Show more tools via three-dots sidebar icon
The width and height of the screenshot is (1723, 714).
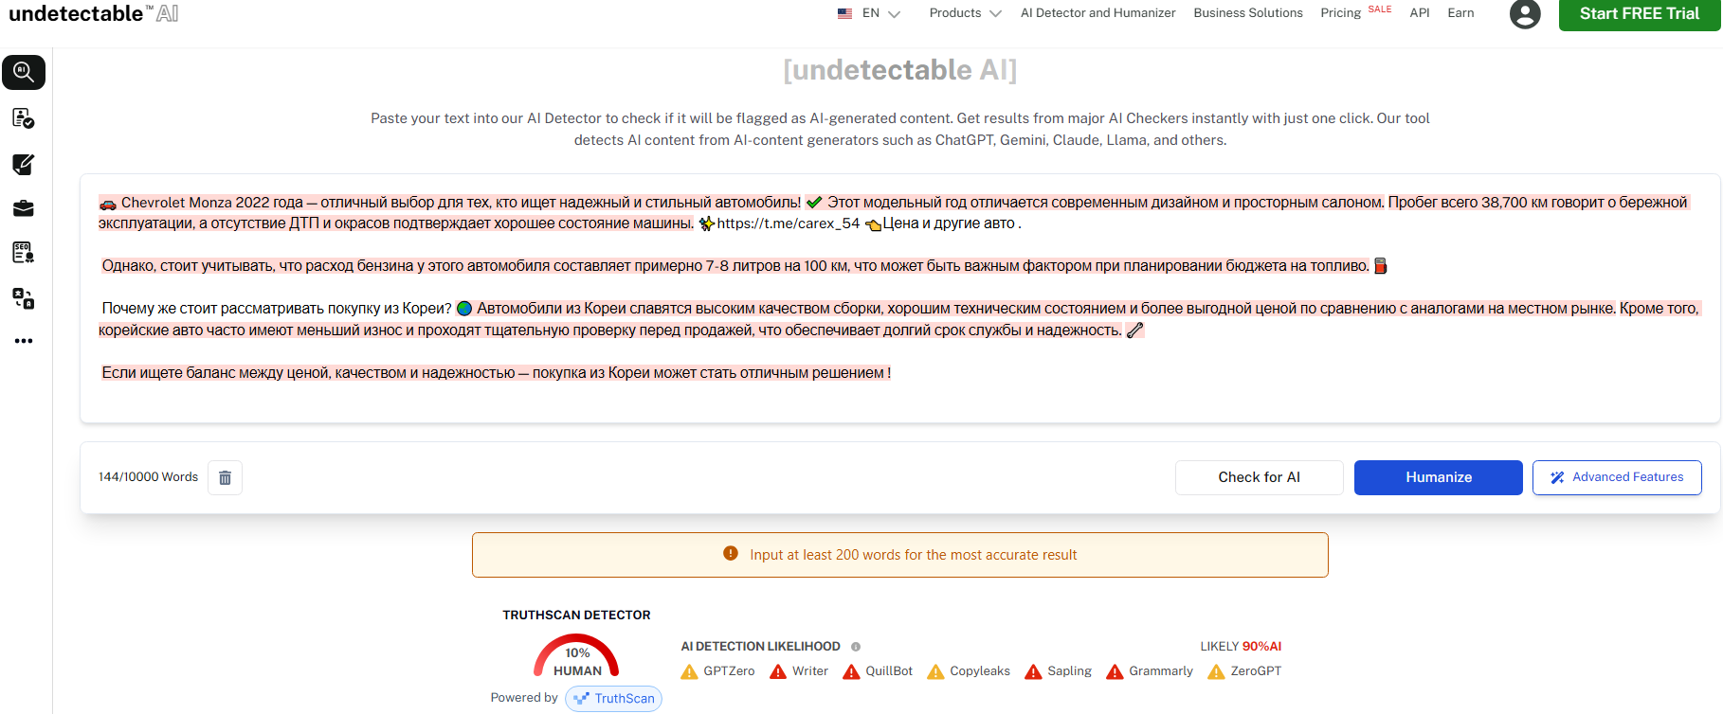(24, 341)
